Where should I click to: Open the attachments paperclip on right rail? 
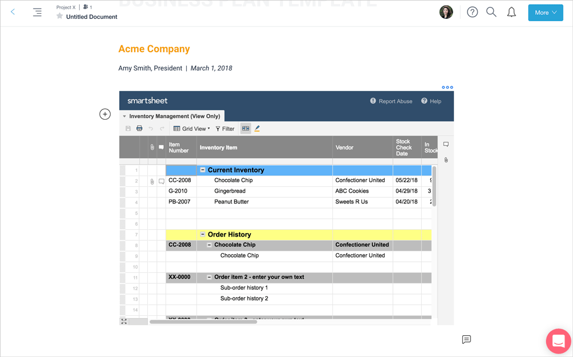446,160
